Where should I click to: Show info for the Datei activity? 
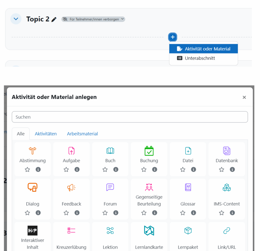[193, 170]
